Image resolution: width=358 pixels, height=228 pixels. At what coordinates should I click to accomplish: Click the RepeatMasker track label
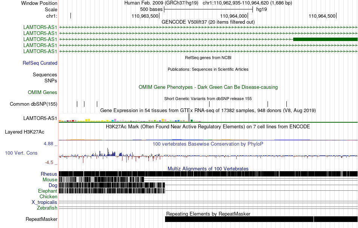coord(41,219)
